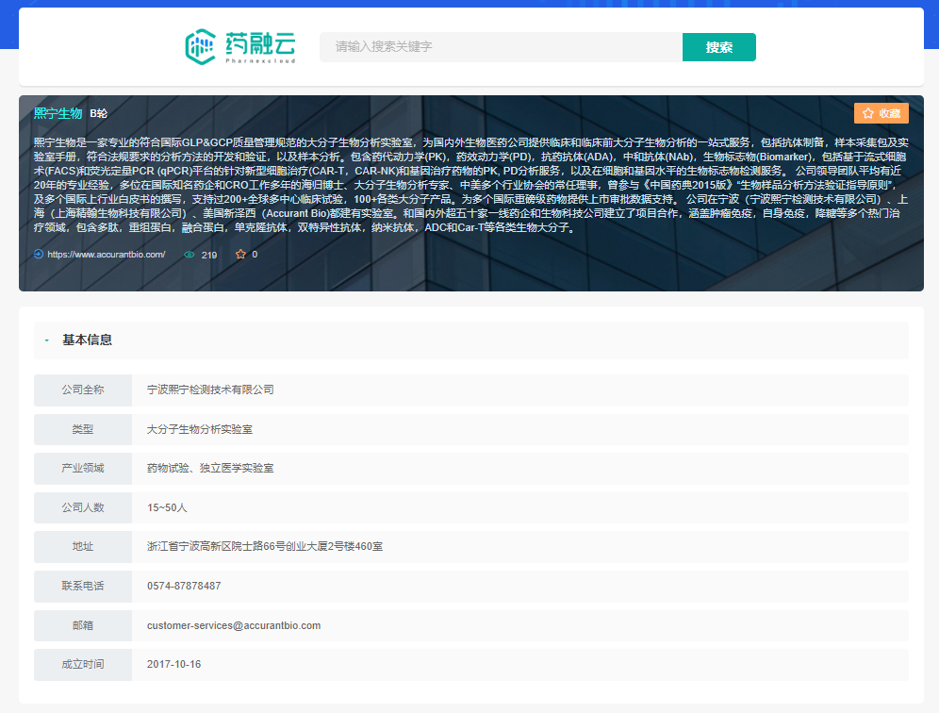Select the full company name 宁波熙宁检测技术有限公司
This screenshot has height=713, width=939.
(210, 390)
